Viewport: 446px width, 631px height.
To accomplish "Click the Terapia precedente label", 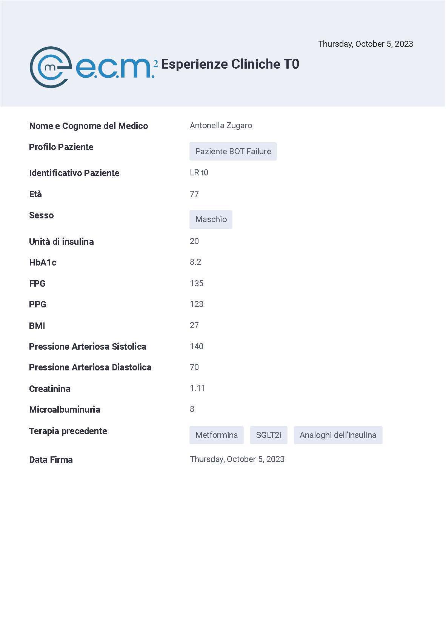I will (68, 431).
